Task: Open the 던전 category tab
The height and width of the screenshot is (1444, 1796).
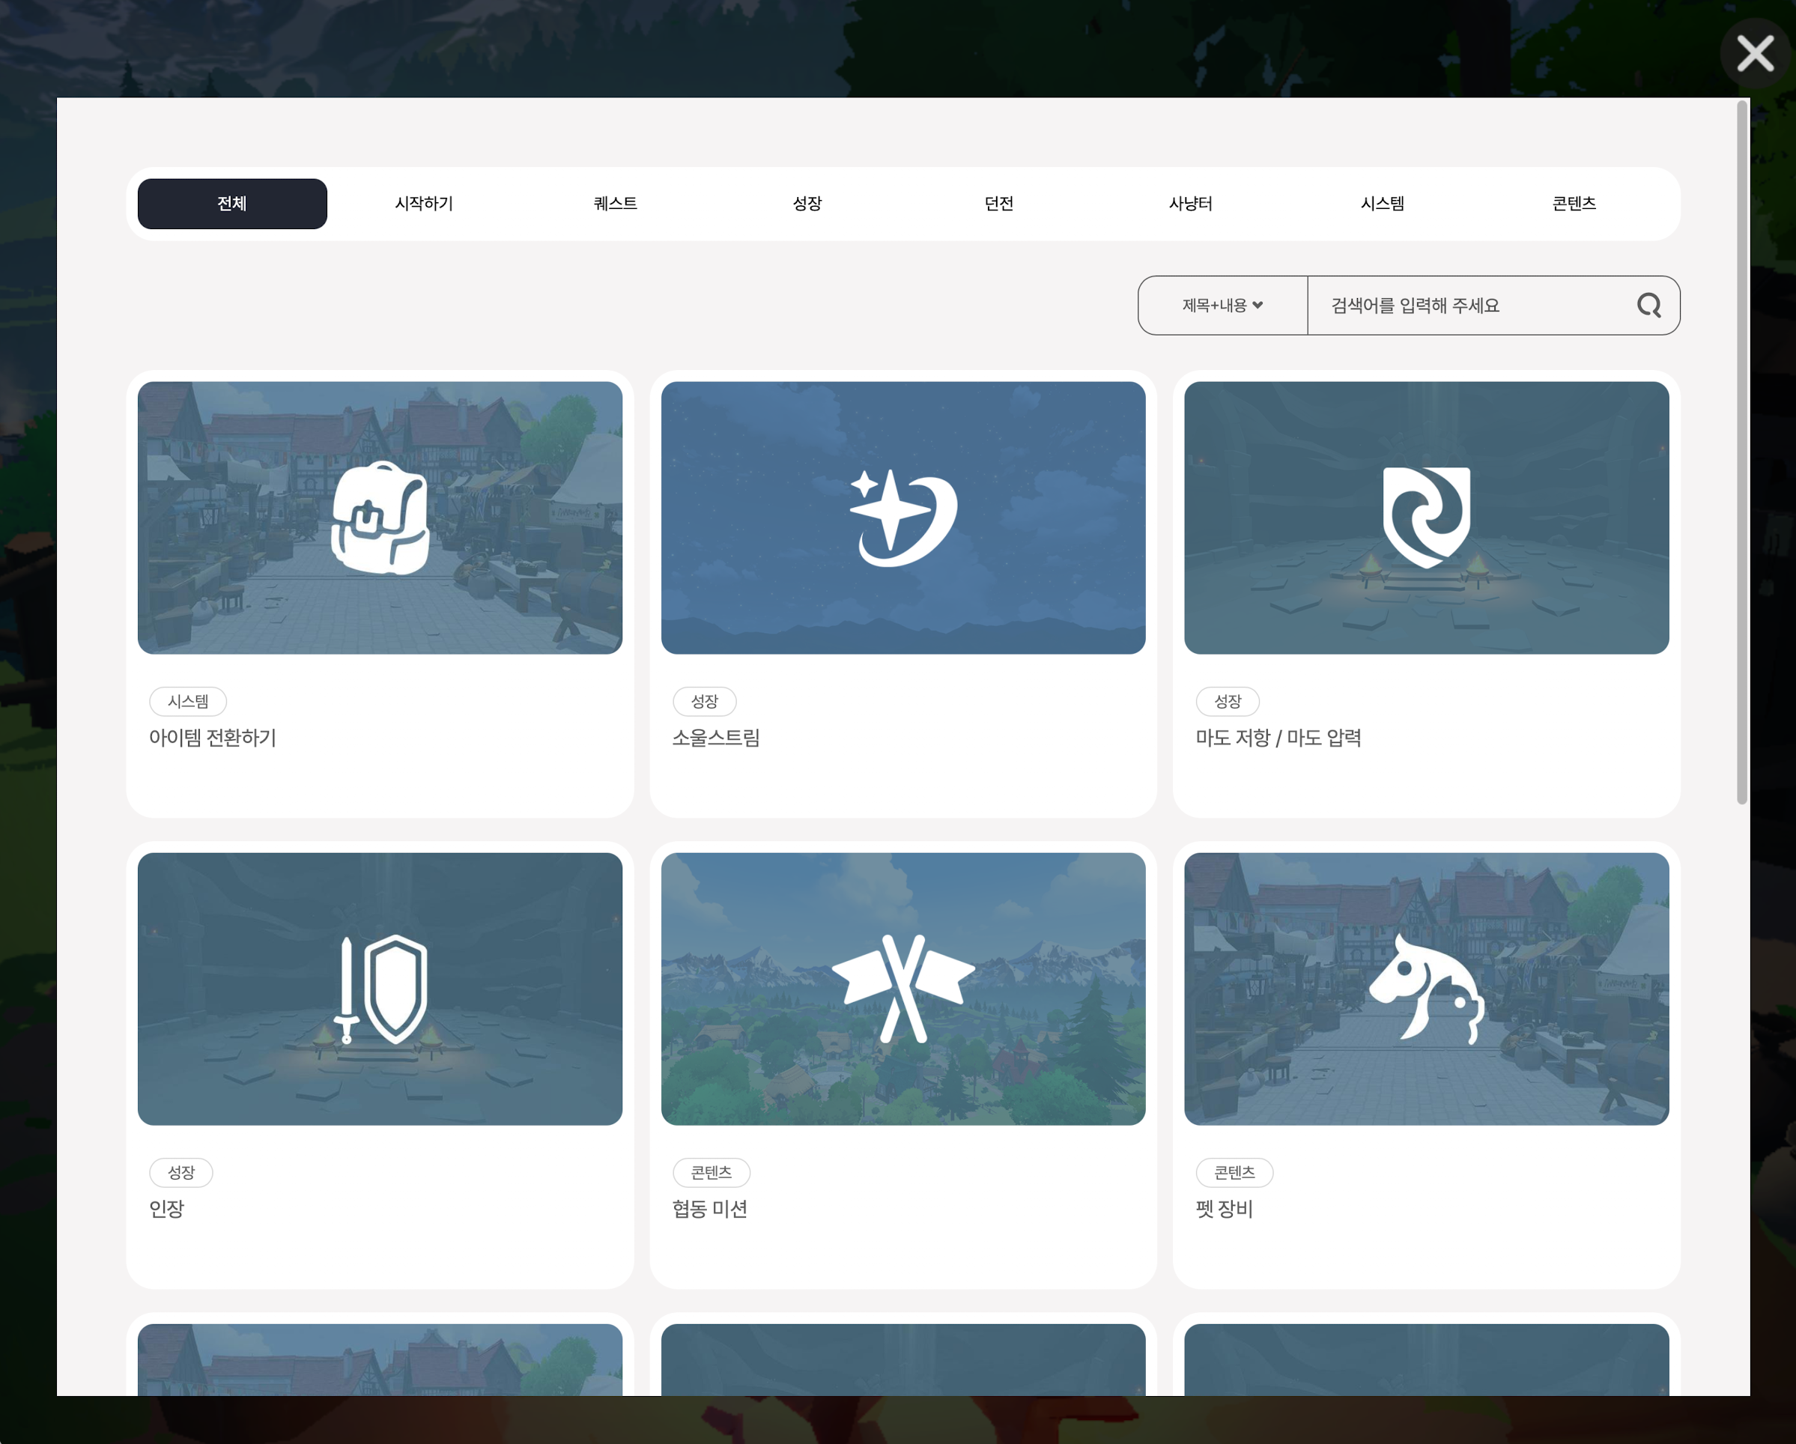Action: click(999, 204)
